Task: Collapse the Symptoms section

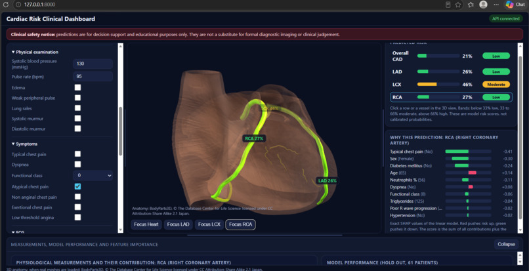Action: 24,144
